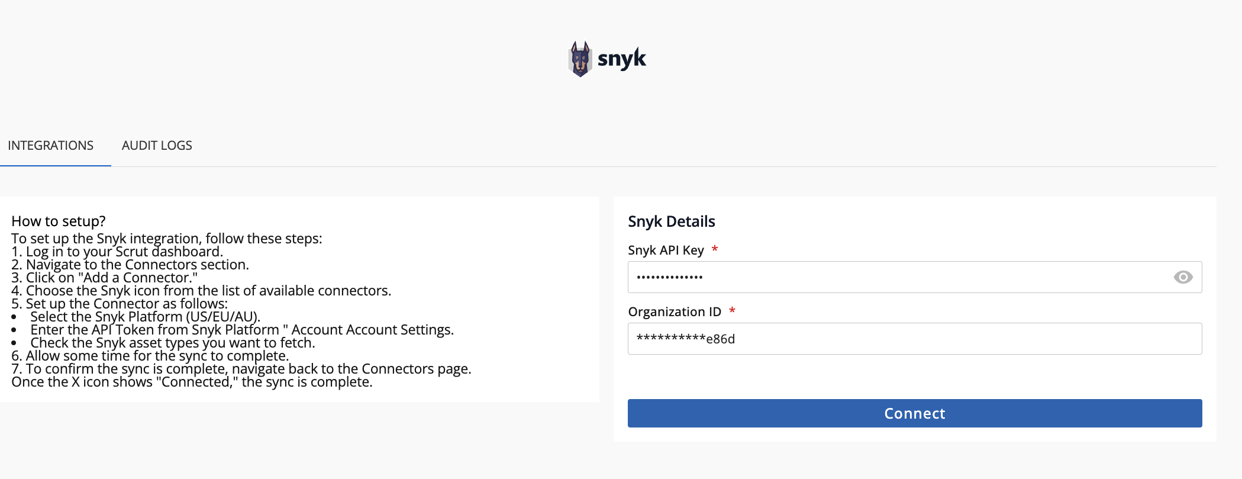1242x479 pixels.
Task: Click step '4. Choose the Snyk icon' line
Action: click(x=201, y=291)
